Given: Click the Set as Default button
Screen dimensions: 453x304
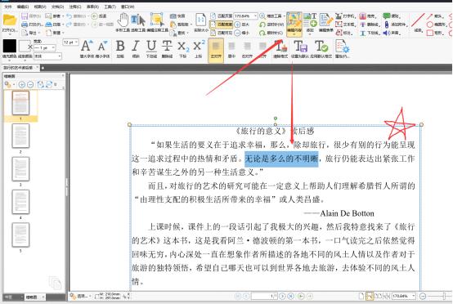Looking at the screenshot, I should coord(300,48).
